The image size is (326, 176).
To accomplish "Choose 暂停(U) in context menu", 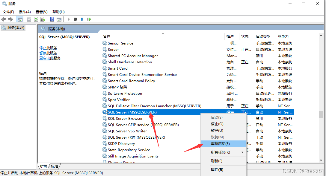I will click(224, 130).
